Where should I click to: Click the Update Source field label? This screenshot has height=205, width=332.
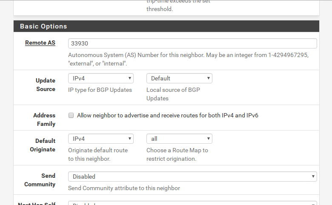pos(45,85)
